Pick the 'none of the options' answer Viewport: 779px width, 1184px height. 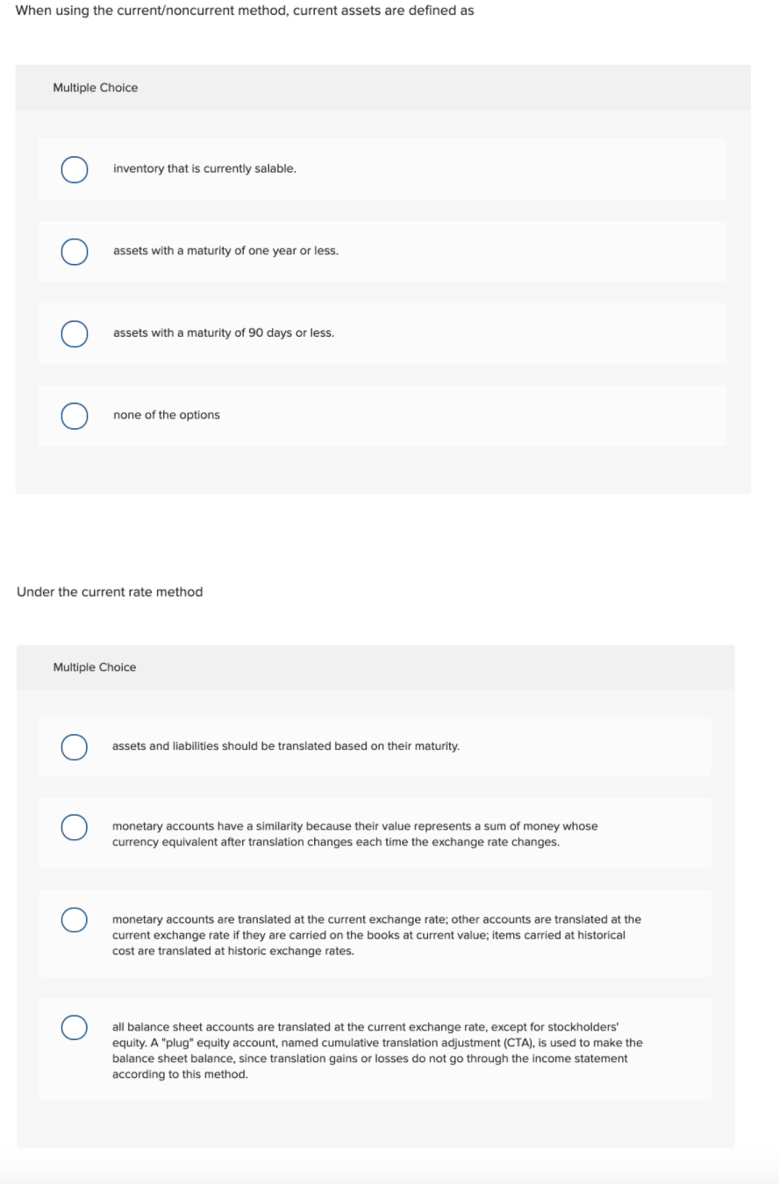coord(74,416)
